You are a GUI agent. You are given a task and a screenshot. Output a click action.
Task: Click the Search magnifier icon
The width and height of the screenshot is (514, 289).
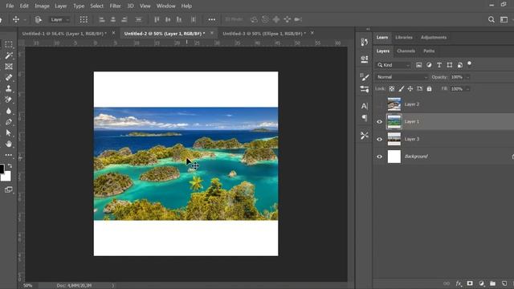[491, 19]
